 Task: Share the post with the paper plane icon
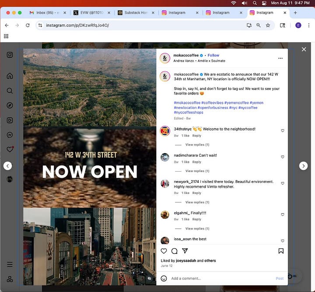tap(185, 250)
